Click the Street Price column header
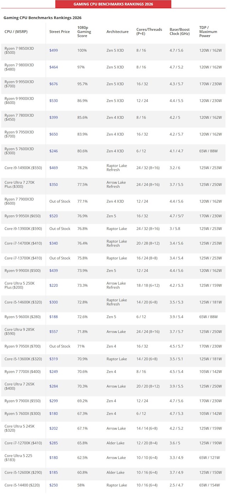The image size is (227, 497). tap(60, 32)
